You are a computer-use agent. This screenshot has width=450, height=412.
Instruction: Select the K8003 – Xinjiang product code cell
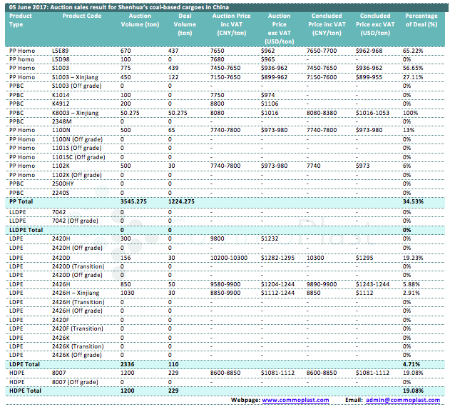76,112
